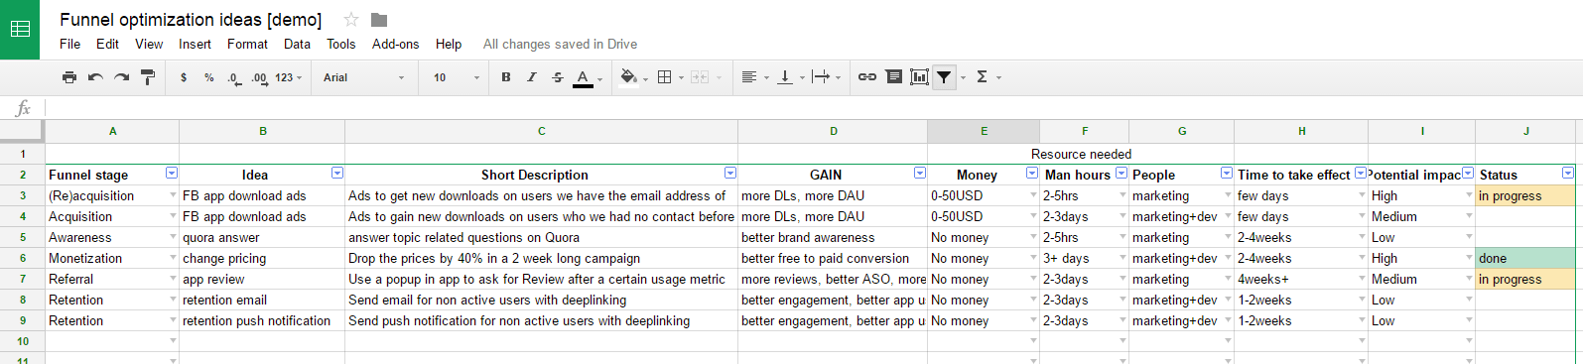This screenshot has height=364, width=1583.
Task: Select the green 'done' status cell
Action: pos(1525,258)
